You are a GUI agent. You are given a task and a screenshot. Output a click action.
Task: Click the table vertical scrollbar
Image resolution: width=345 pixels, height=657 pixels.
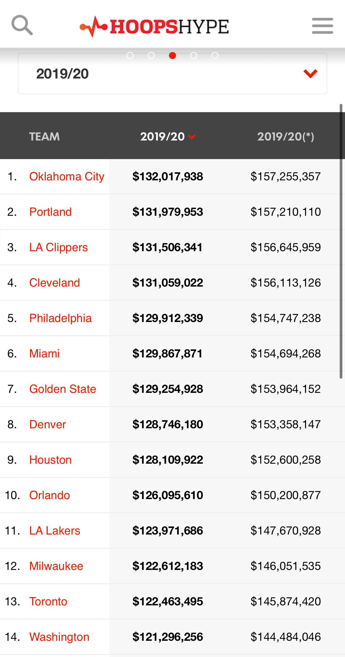point(341,241)
